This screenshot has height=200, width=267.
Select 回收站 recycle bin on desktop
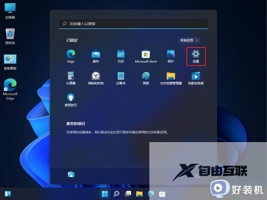pyautogui.click(x=10, y=36)
